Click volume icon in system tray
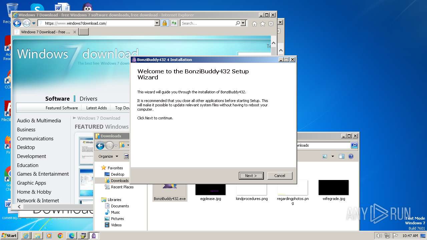 coord(379,236)
